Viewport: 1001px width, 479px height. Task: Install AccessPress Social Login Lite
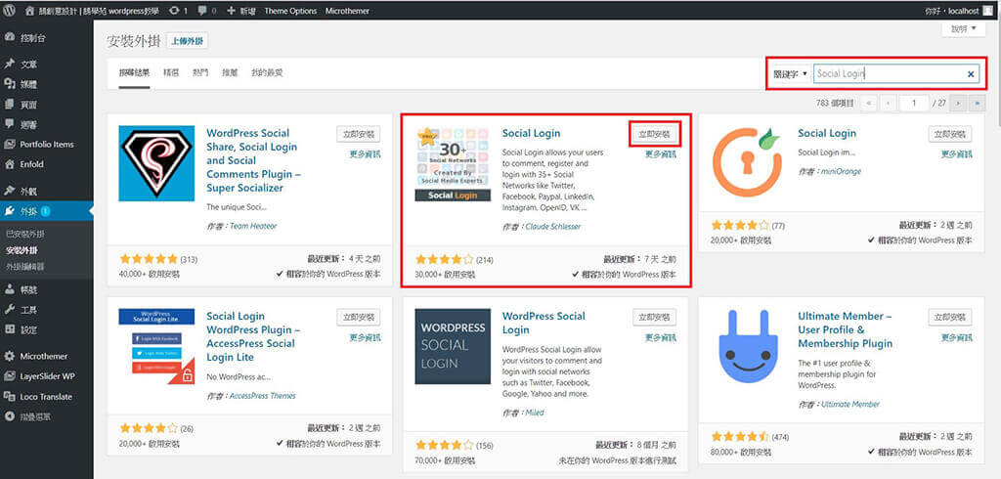coord(358,318)
